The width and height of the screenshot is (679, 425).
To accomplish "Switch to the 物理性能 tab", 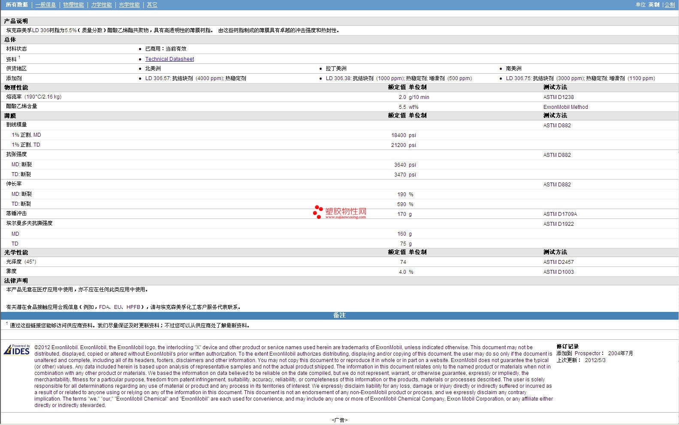I will pos(73,5).
